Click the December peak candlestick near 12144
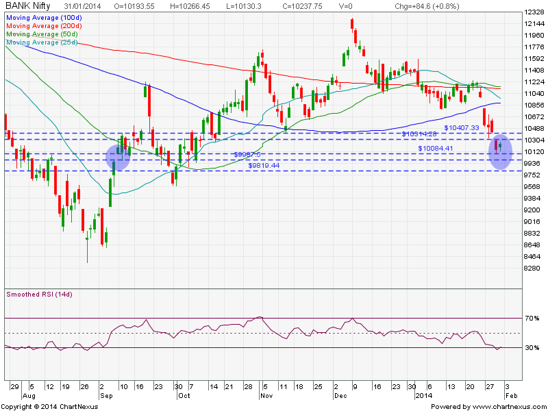The height and width of the screenshot is (411, 548). tap(352, 24)
